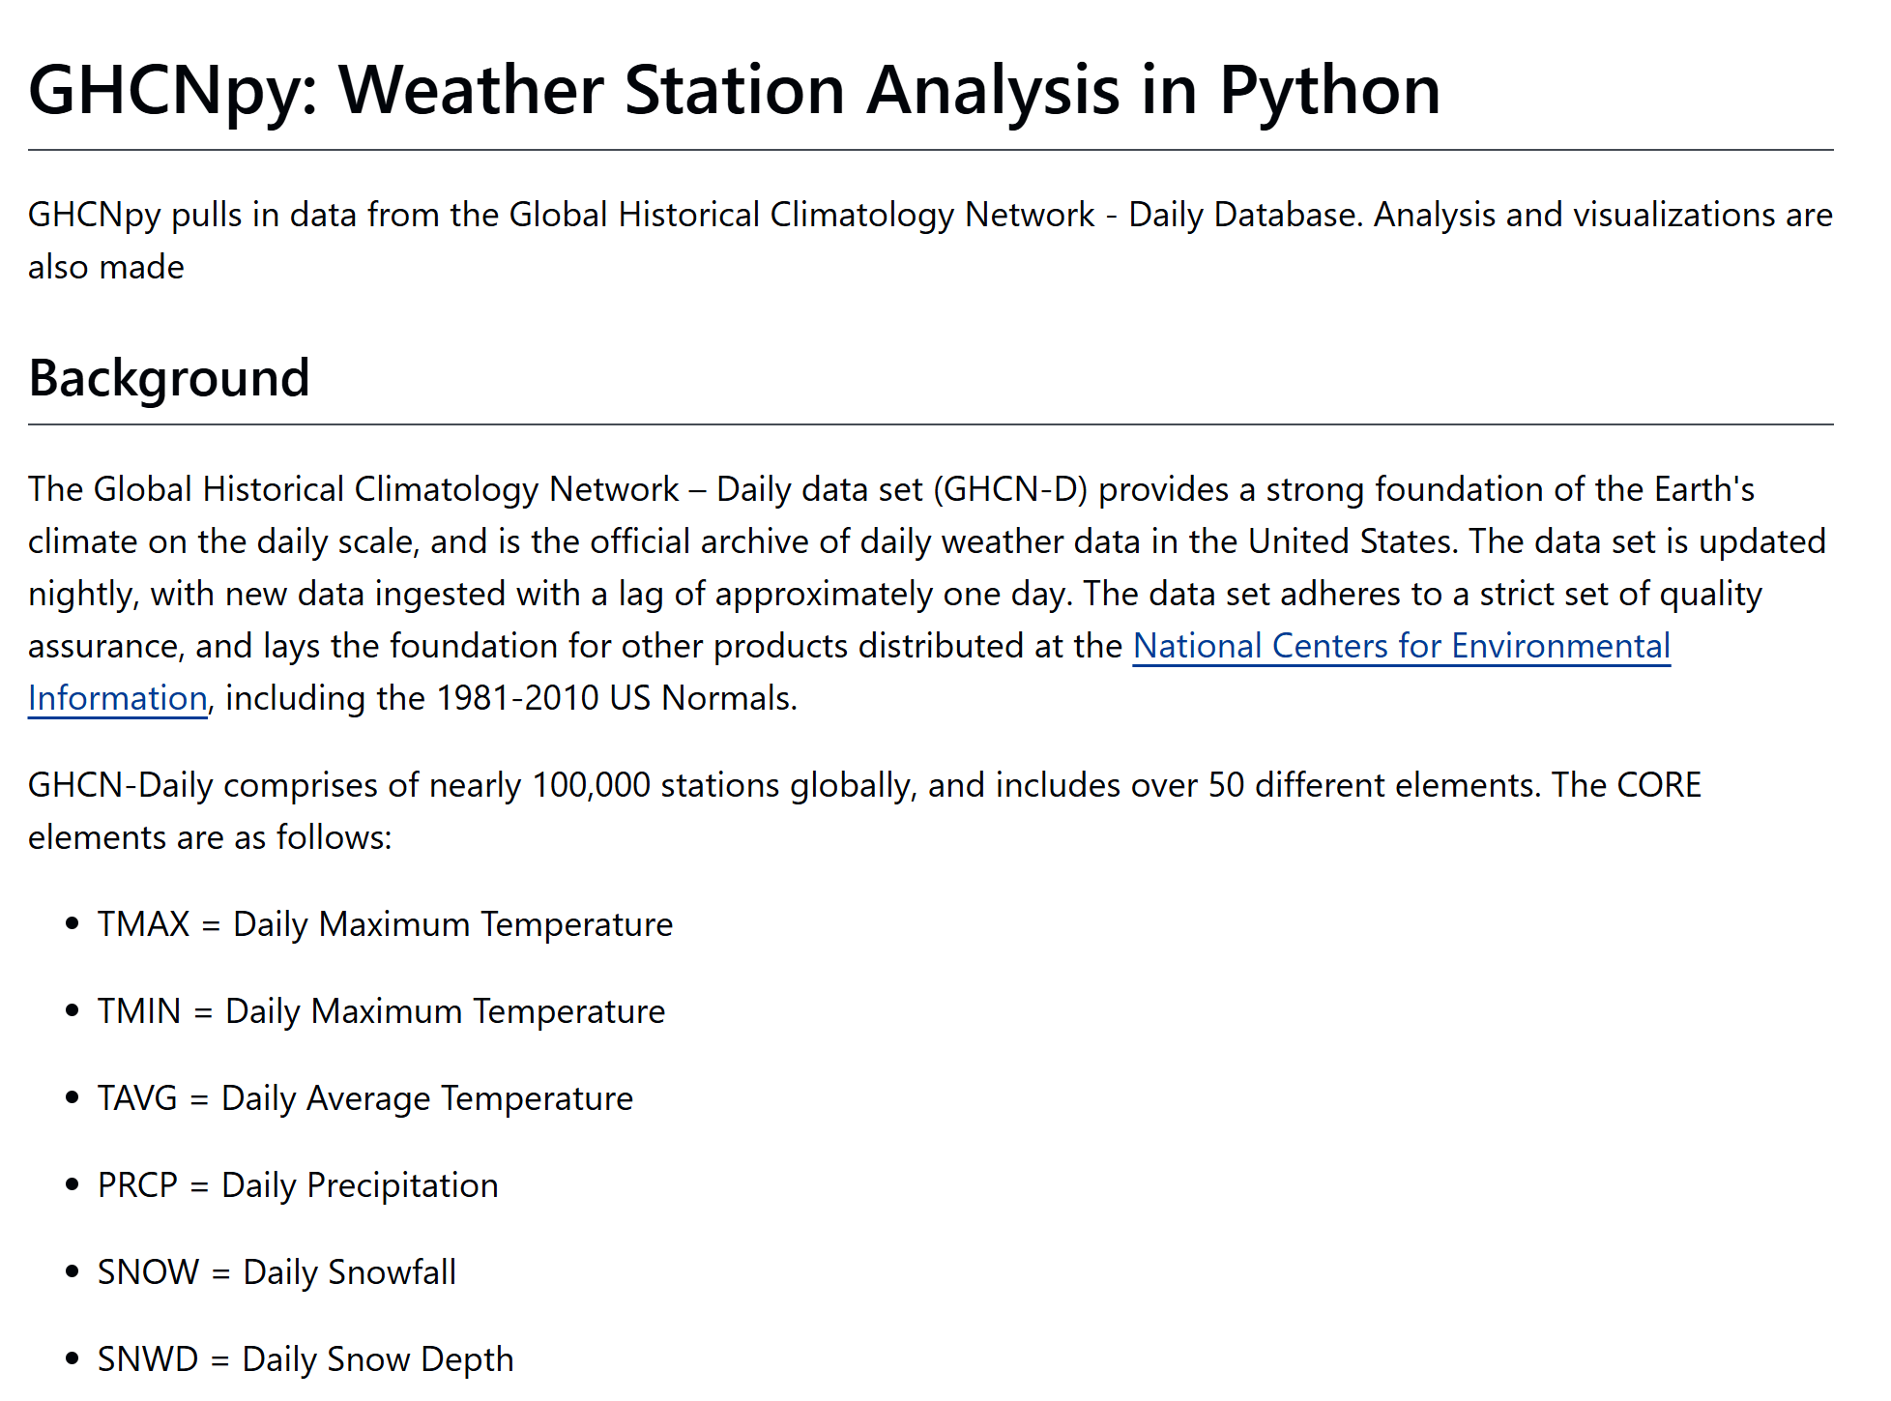Select the PRCP = Daily Precipitation item
Image resolution: width=1891 pixels, height=1401 pixels.
(298, 1185)
